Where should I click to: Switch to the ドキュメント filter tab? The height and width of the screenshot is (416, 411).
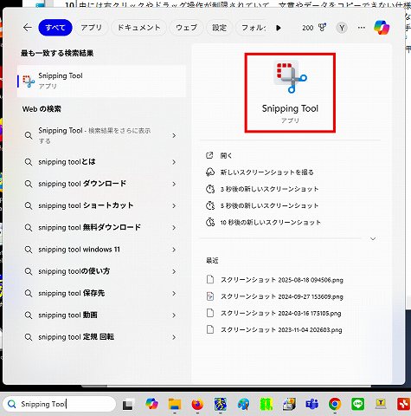click(x=138, y=28)
